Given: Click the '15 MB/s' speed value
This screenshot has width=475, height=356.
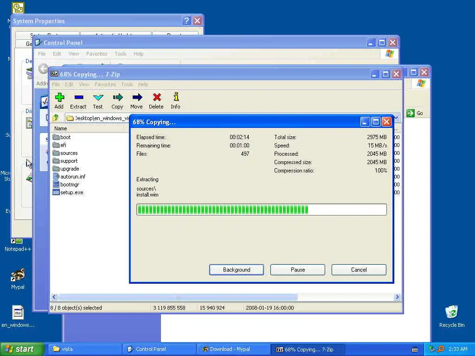Looking at the screenshot, I should pos(378,145).
